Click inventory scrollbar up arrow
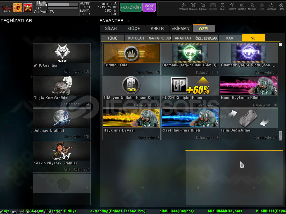This screenshot has height=214, width=286. [280, 45]
